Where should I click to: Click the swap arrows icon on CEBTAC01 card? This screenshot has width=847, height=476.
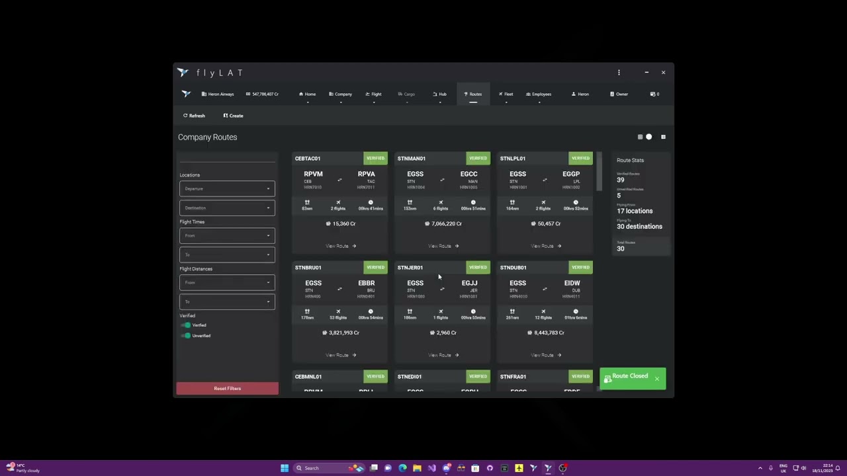[339, 180]
